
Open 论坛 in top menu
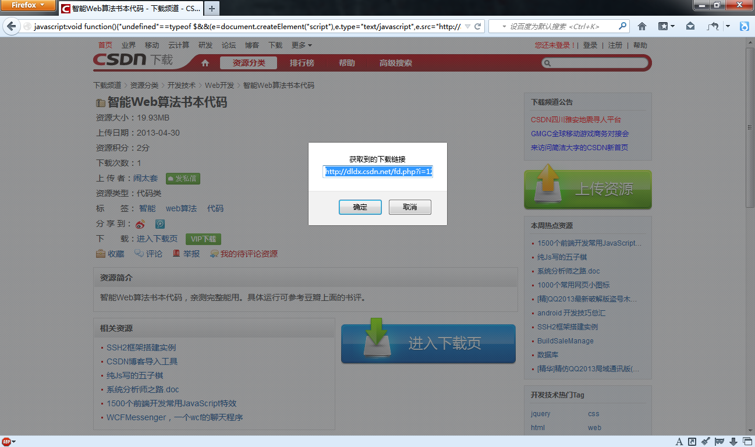point(229,45)
